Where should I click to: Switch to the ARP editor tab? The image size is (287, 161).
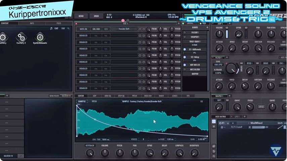point(94,96)
